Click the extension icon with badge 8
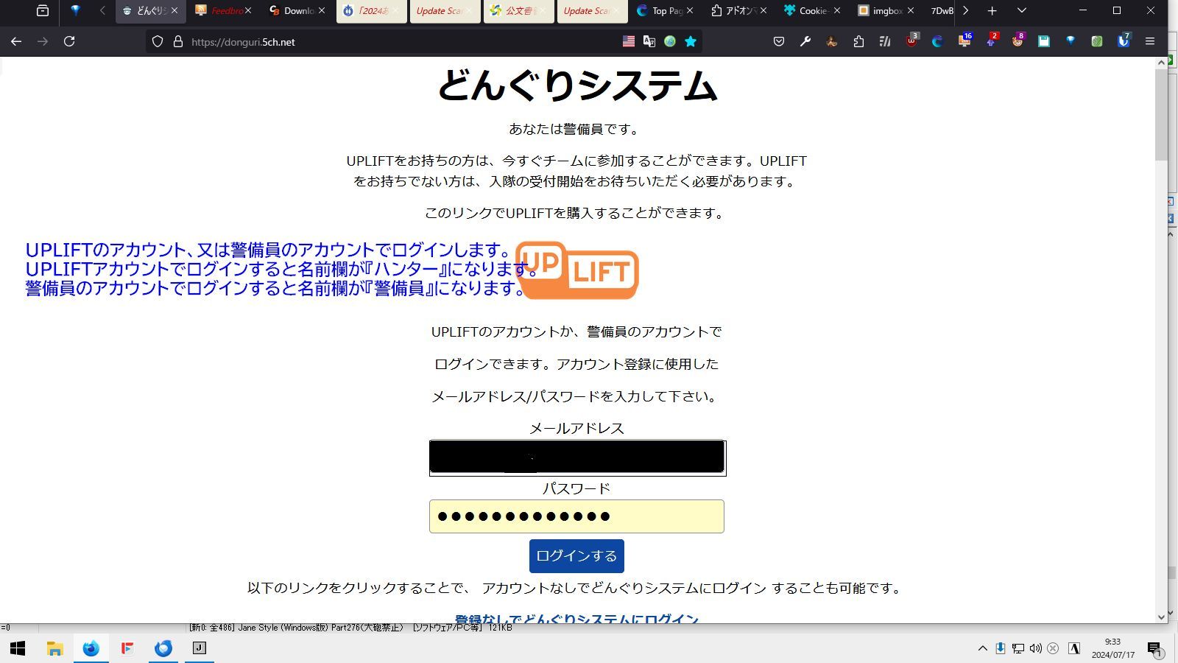 pyautogui.click(x=1017, y=41)
